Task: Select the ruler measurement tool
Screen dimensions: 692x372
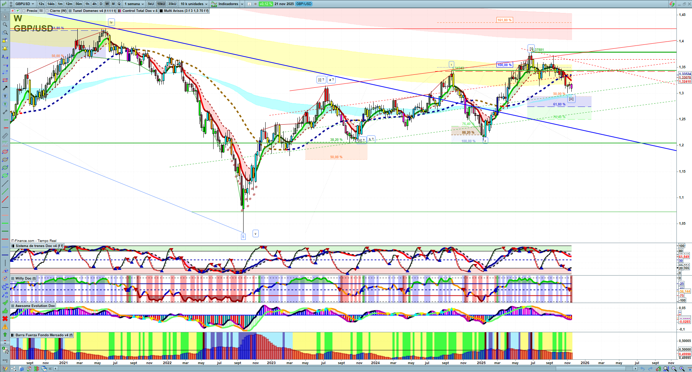Action: (5, 136)
